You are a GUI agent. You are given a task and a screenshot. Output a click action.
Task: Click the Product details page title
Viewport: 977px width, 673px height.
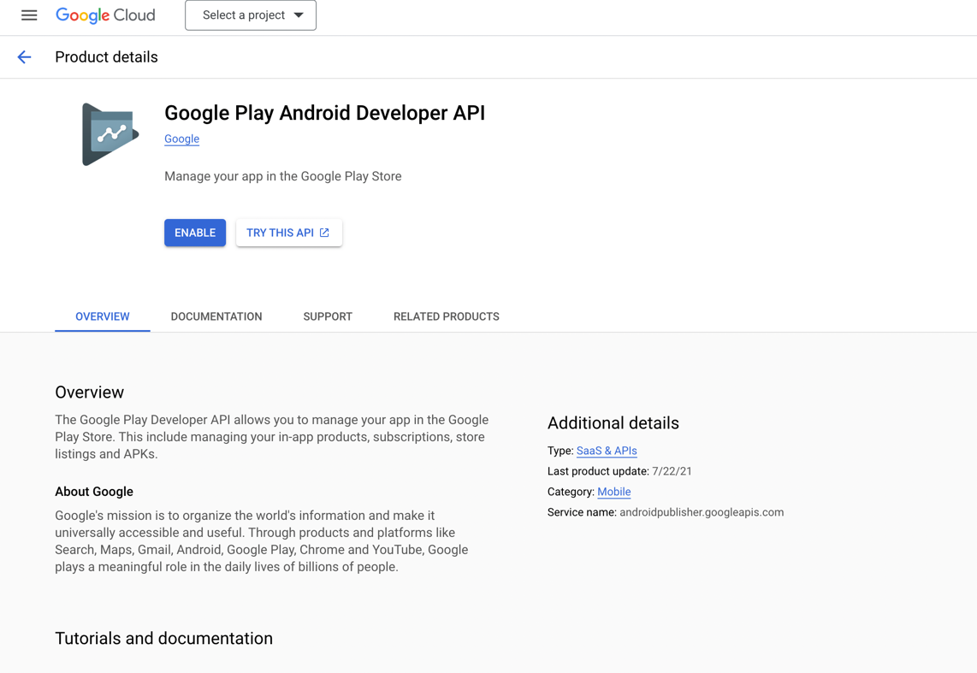(x=107, y=57)
